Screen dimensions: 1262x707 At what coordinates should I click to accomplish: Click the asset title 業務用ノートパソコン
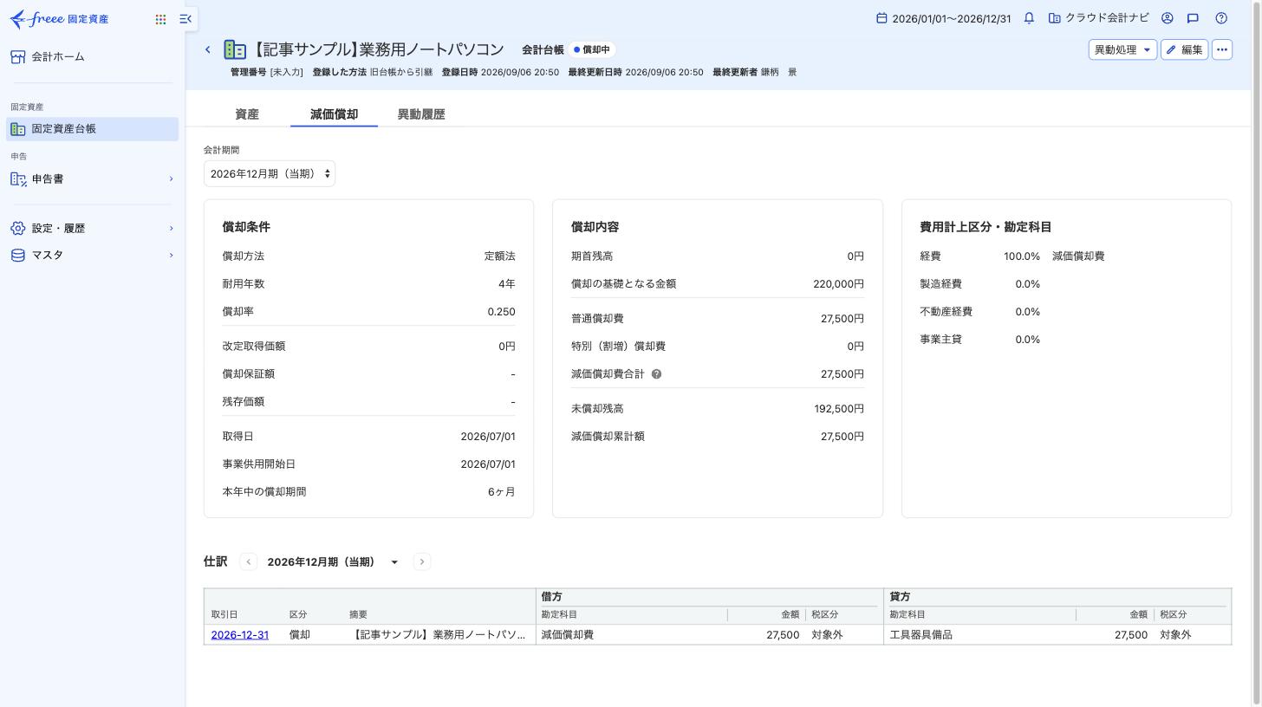[x=380, y=49]
